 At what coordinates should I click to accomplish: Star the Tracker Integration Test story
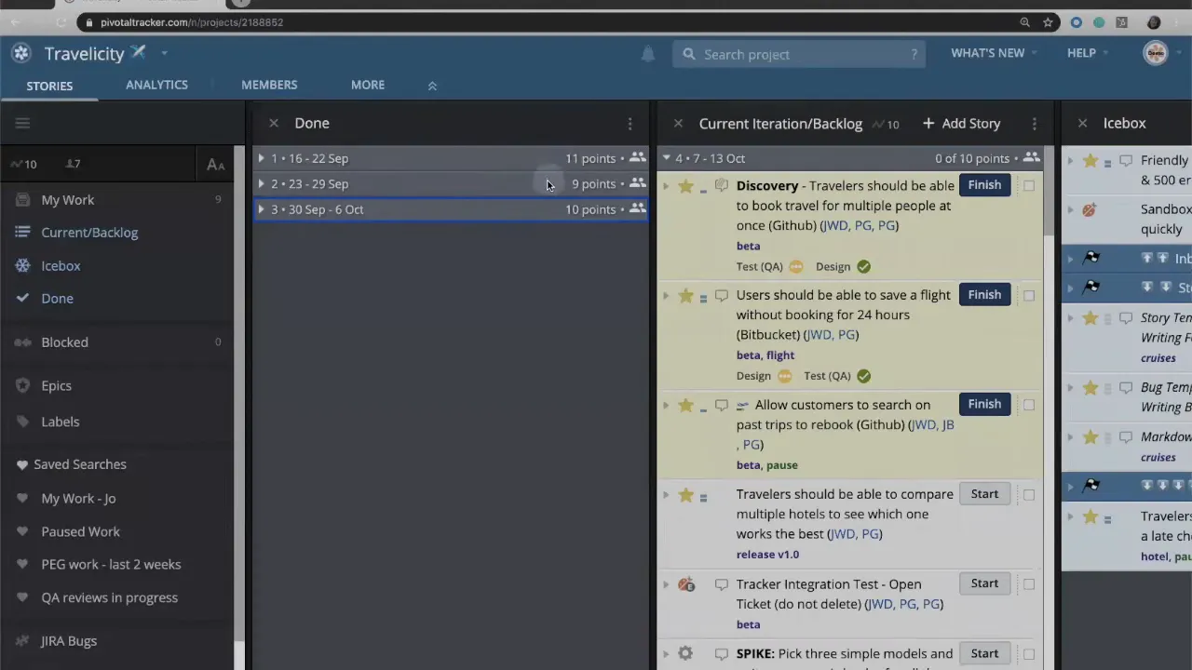point(685,583)
